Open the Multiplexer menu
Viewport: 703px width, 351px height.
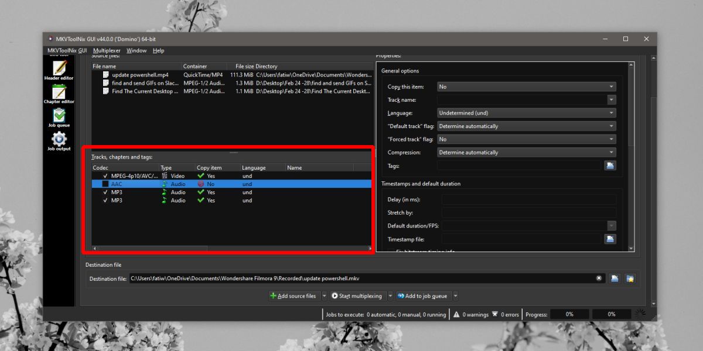coord(107,50)
